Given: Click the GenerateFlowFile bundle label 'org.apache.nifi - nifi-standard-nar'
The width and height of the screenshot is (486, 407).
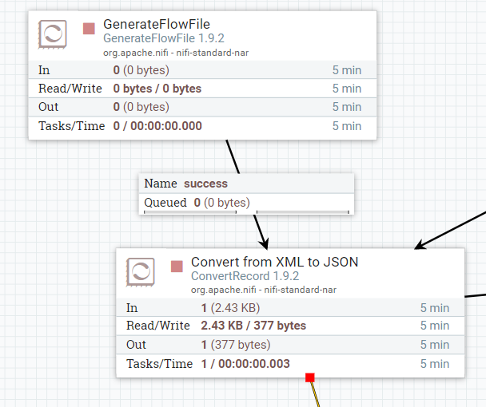Looking at the screenshot, I should 176,53.
